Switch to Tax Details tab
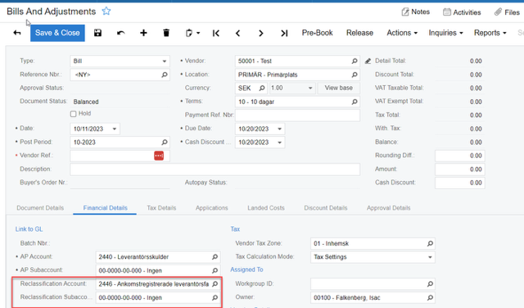This screenshot has height=308, width=524. point(161,208)
